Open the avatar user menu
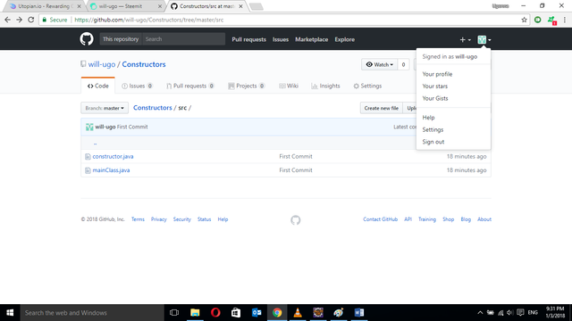Screen dimensions: 572x321 (484, 39)
